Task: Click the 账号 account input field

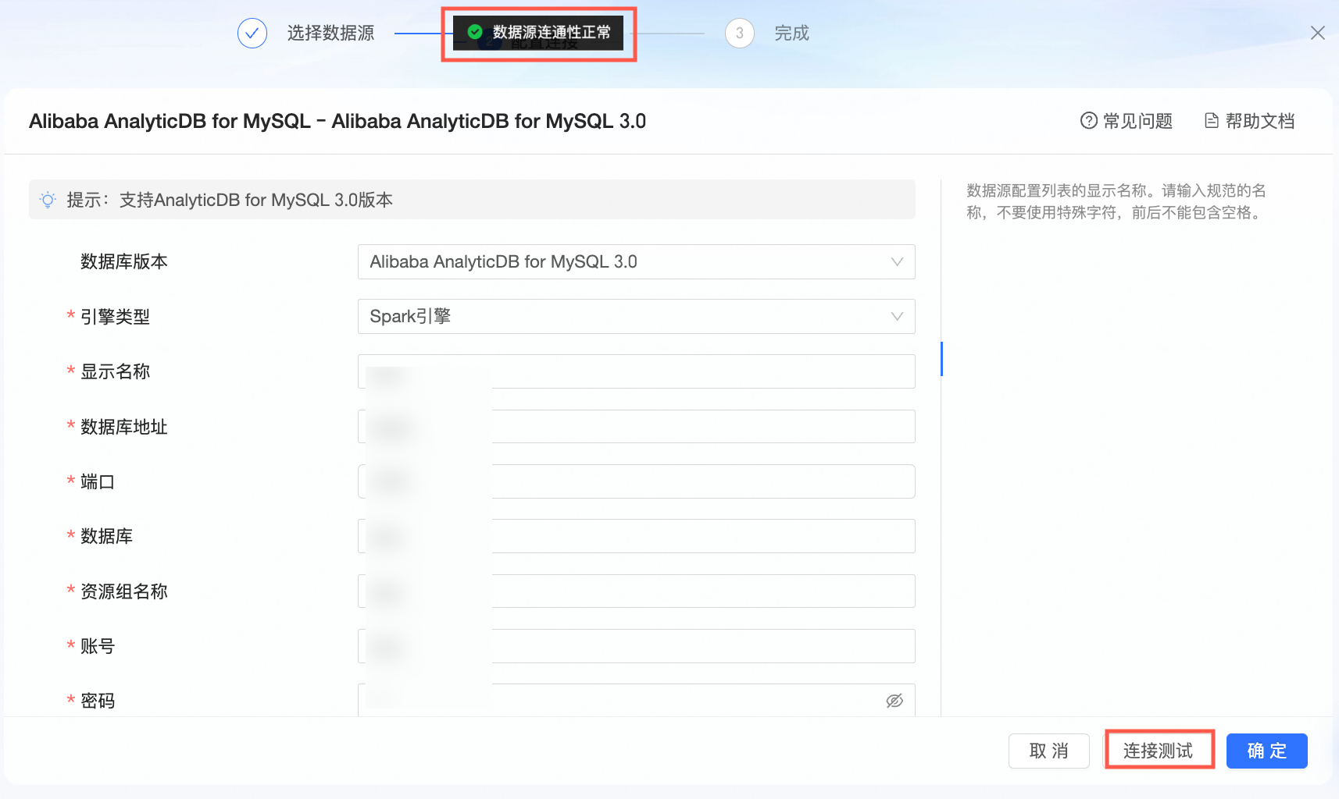Action: (636, 646)
